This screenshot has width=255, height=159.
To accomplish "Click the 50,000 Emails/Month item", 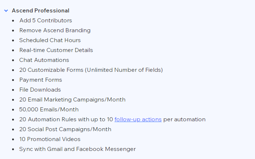I will point(49,110).
